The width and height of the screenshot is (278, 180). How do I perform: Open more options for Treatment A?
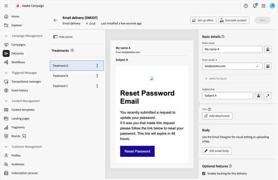point(97,66)
